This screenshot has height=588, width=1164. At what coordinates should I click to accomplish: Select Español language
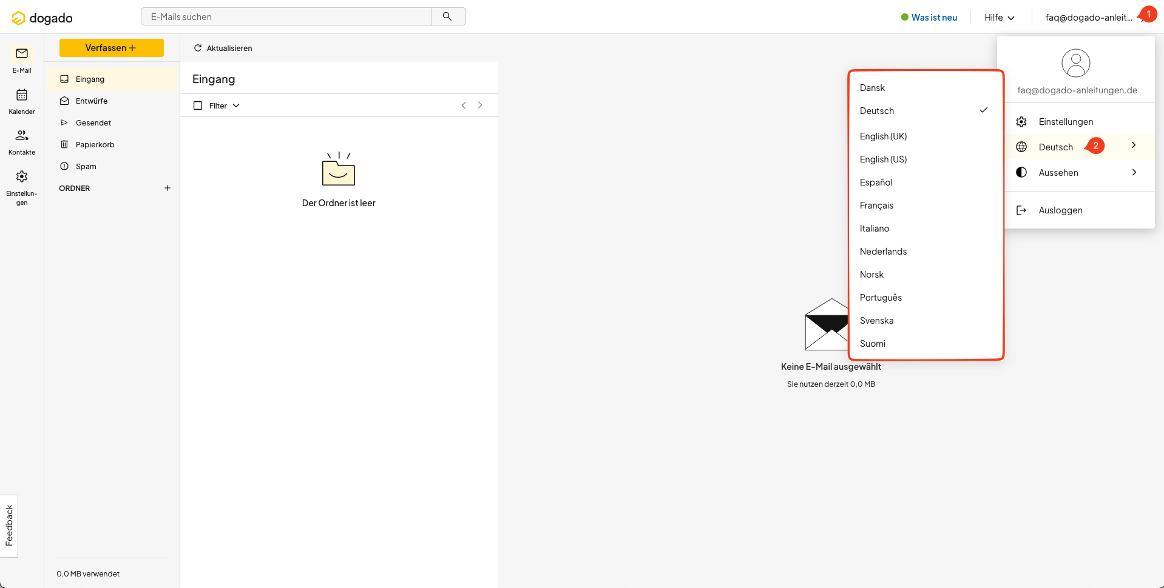tap(926, 182)
